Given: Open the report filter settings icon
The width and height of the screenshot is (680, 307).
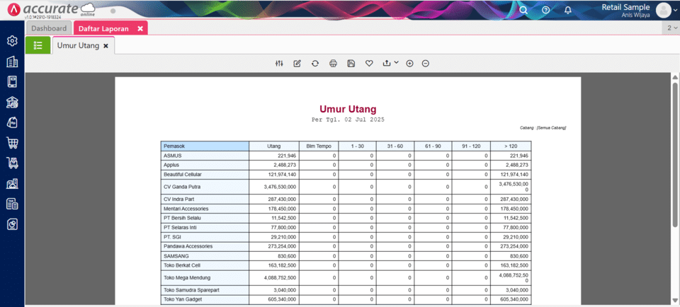Looking at the screenshot, I should coord(279,64).
